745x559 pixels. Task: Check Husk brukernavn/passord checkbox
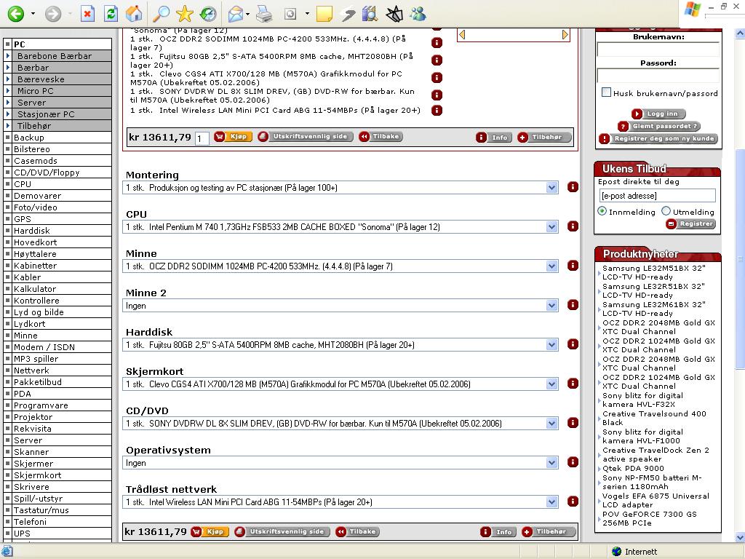606,92
